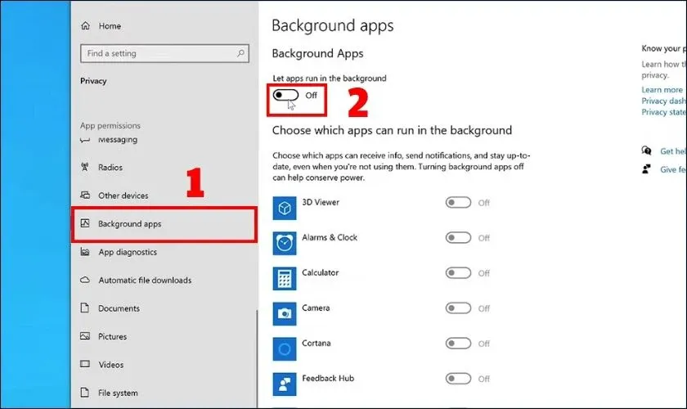Open Background apps in sidebar
This screenshot has width=687, height=409.
[x=135, y=224]
